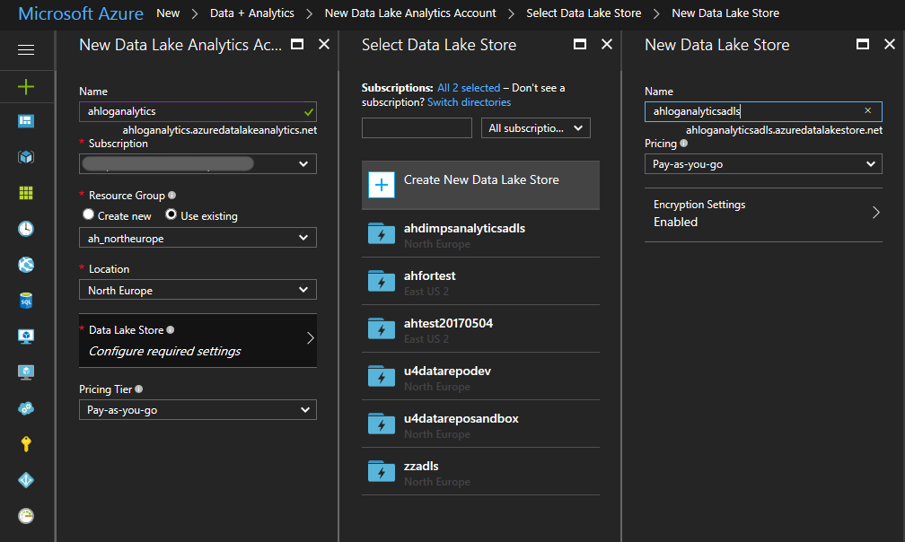Click the filter box in Select Data Lake Store
This screenshot has width=905, height=542.
tap(417, 128)
